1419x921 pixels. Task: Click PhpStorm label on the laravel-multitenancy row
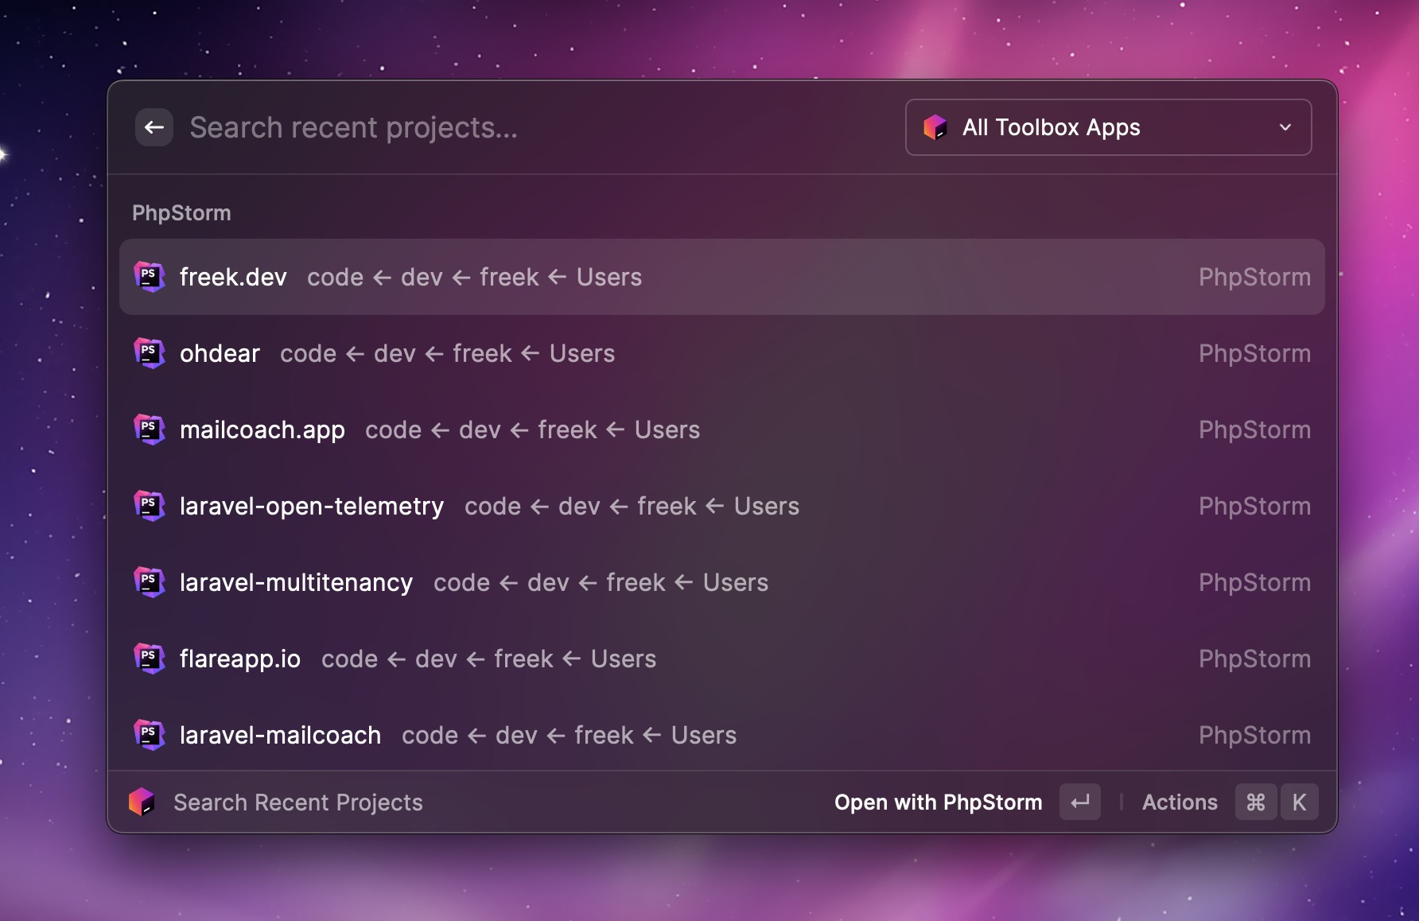(x=1254, y=582)
